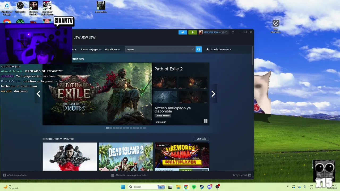View the first Path of Exile 2 screenshot thumbnail
340x191 pixels.
(164, 83)
